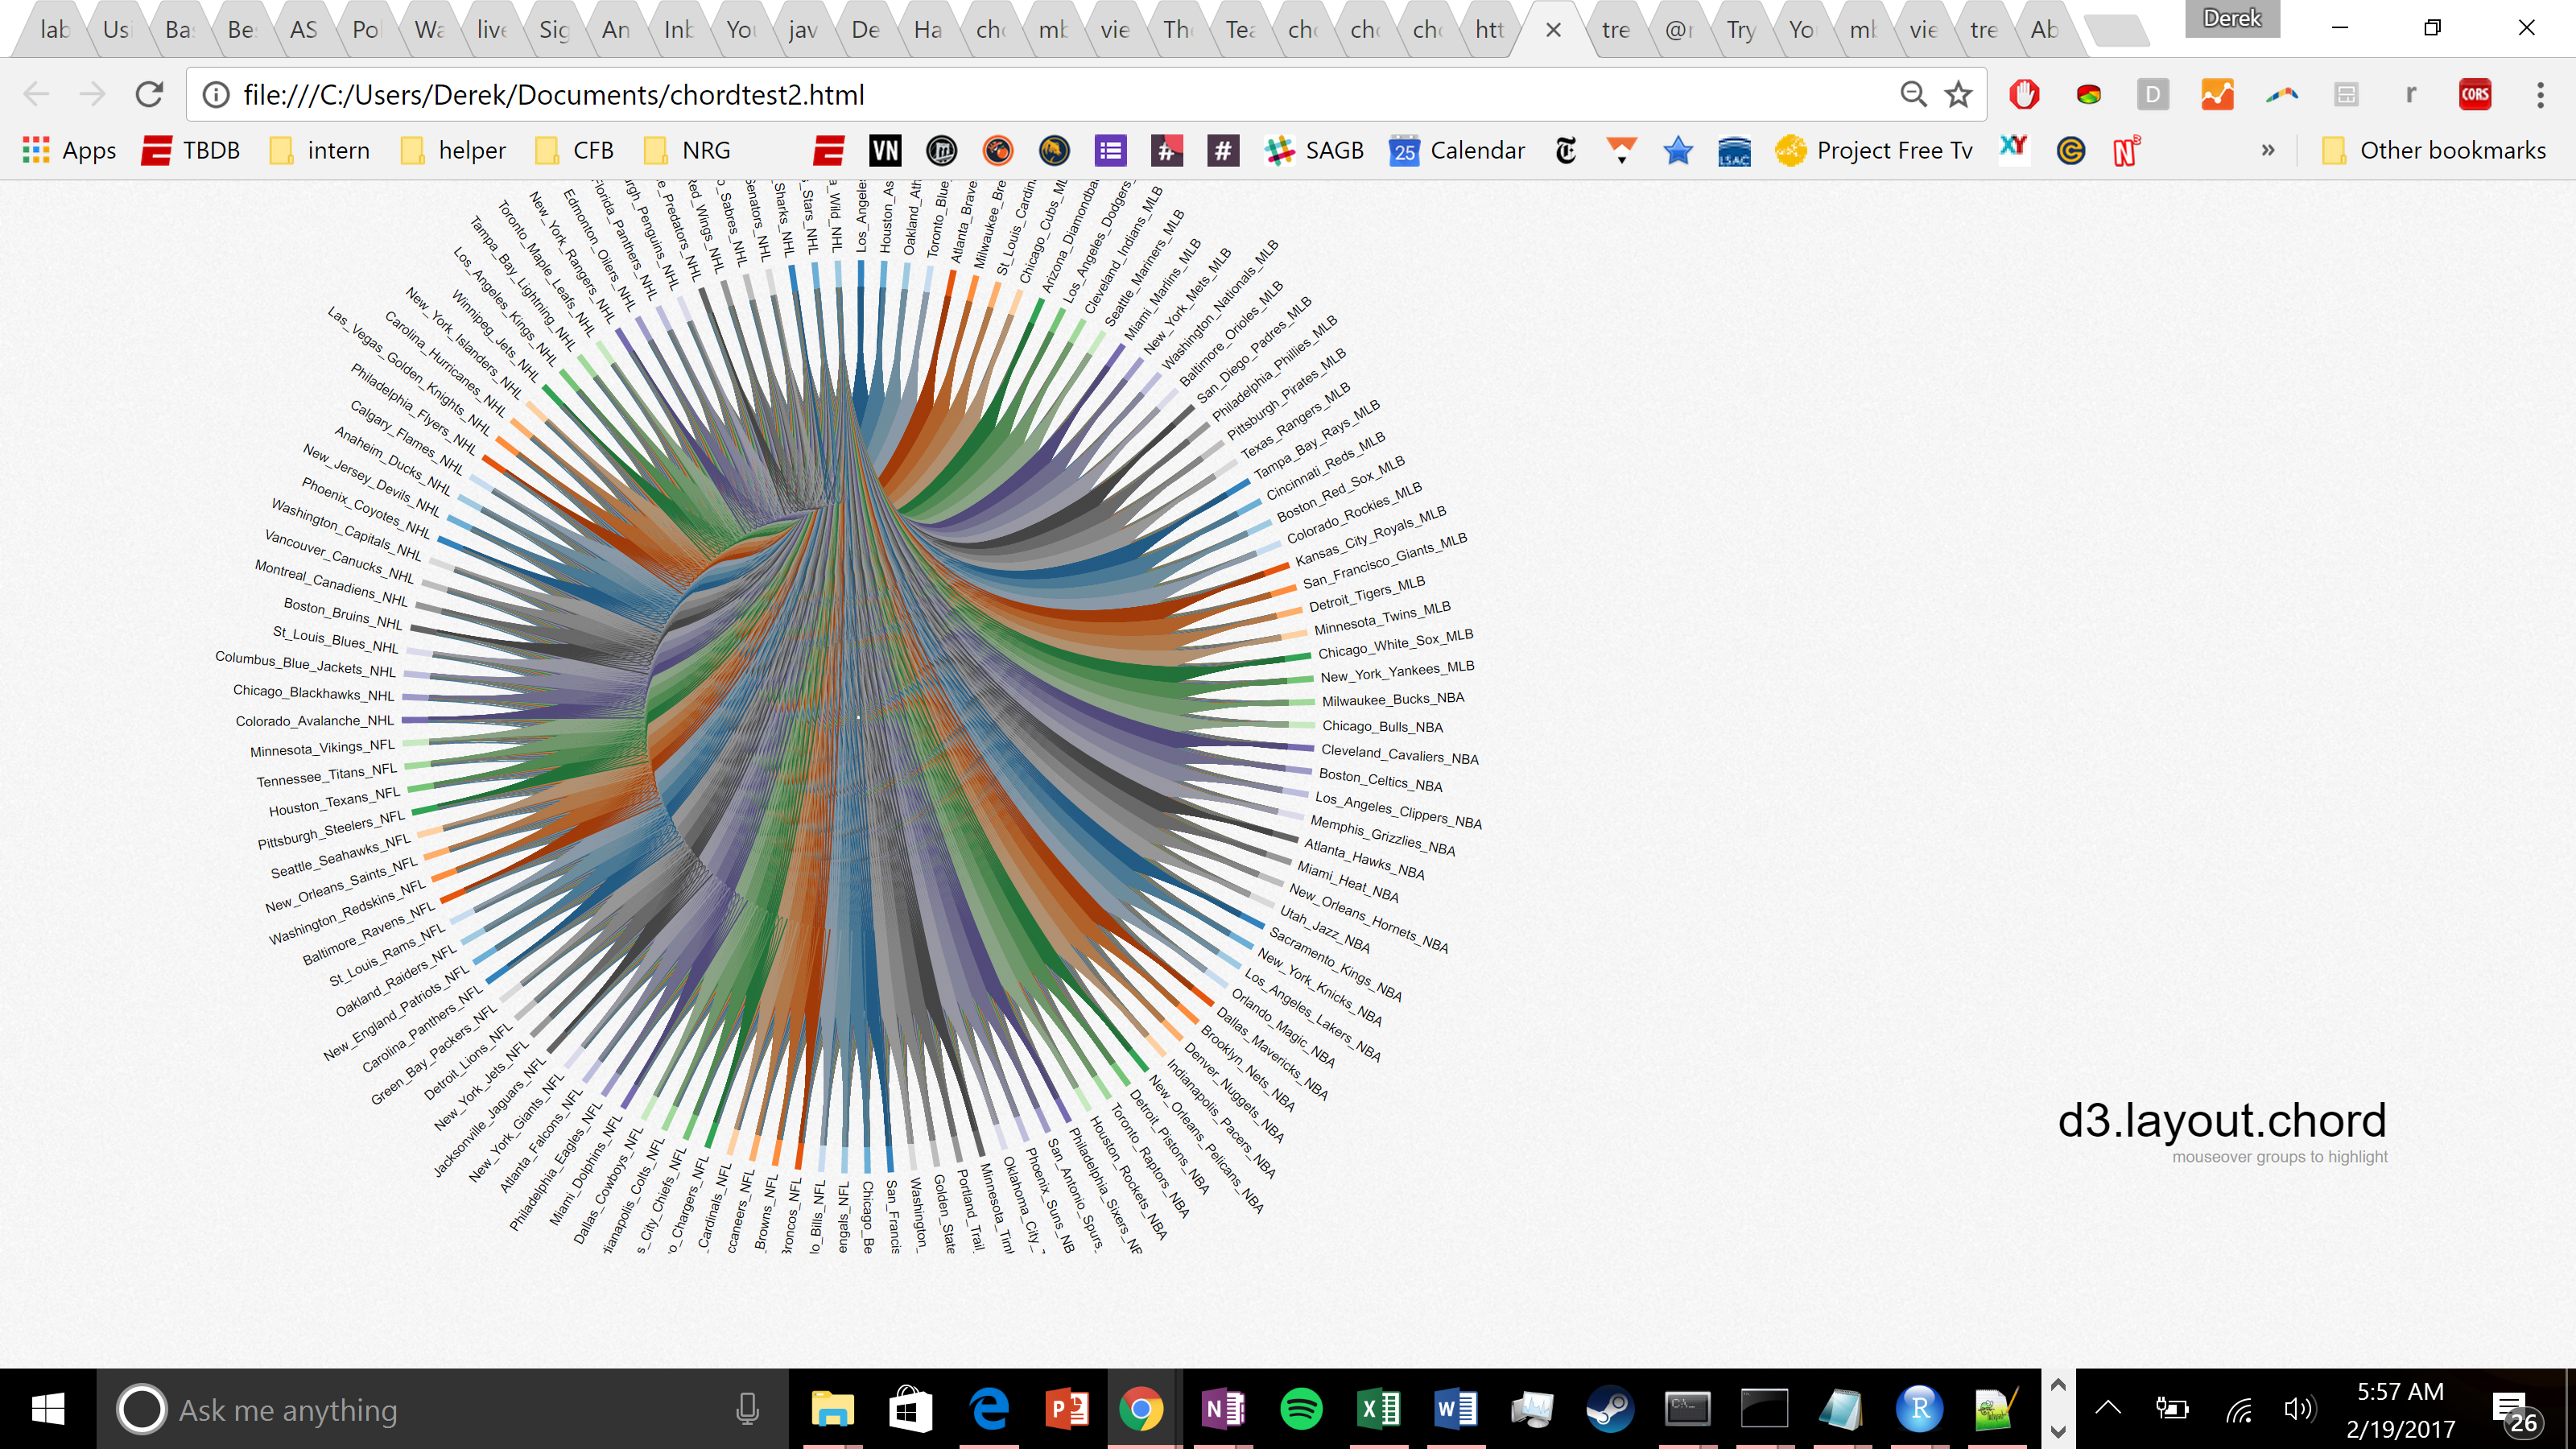The image size is (2576, 1449).
Task: Open the Steam taskbar icon
Action: pyautogui.click(x=1609, y=1409)
